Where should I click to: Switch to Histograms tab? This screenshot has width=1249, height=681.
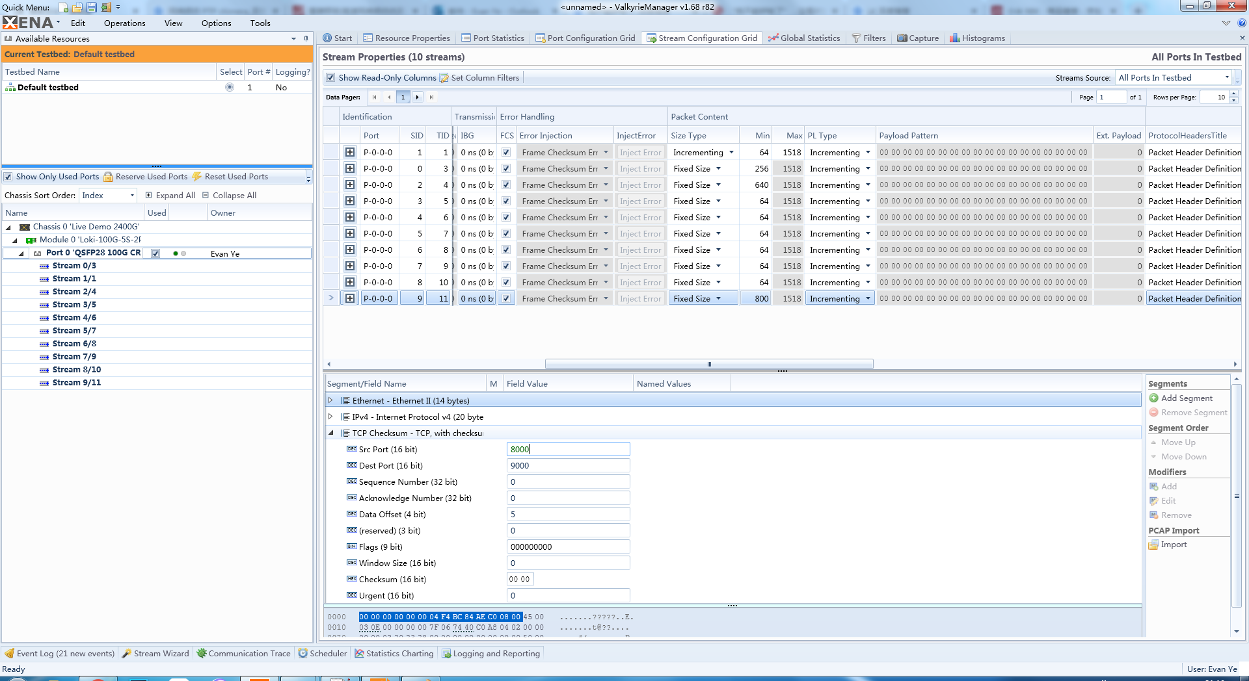coord(977,38)
